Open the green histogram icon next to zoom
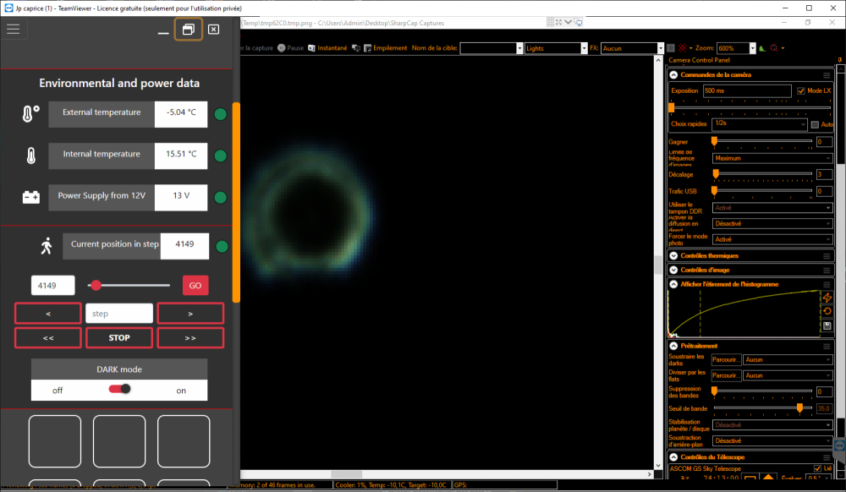The width and height of the screenshot is (846, 492). pos(762,48)
